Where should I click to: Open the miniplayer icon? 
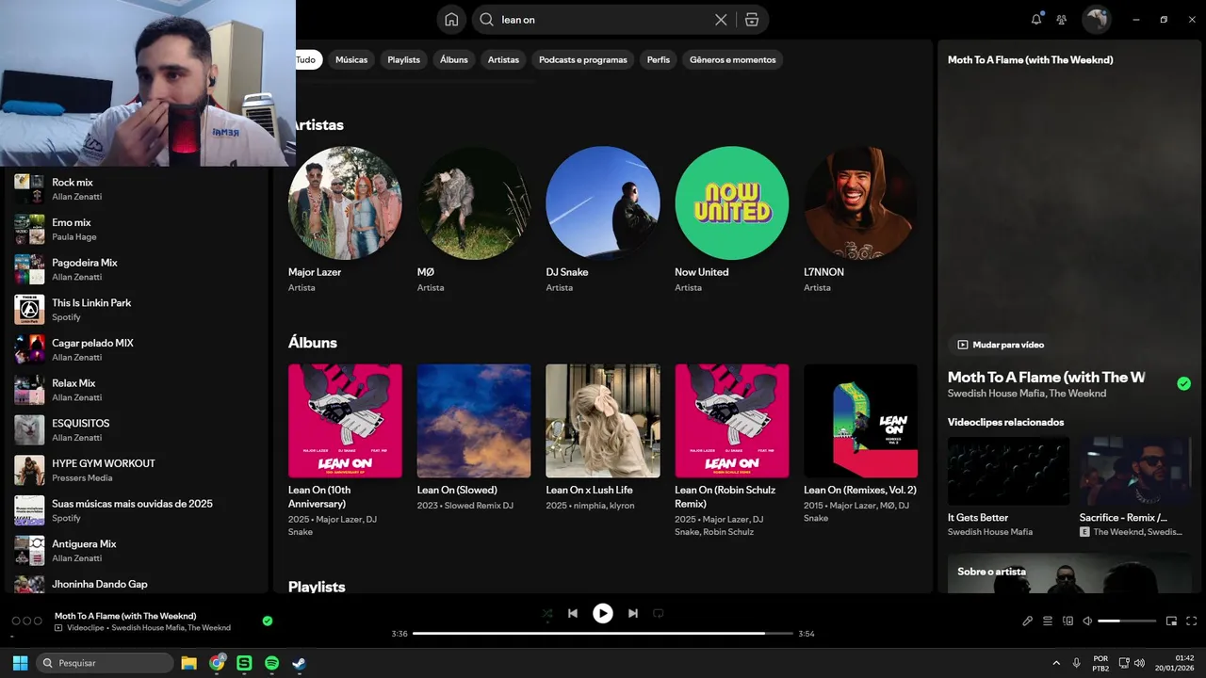click(1171, 621)
